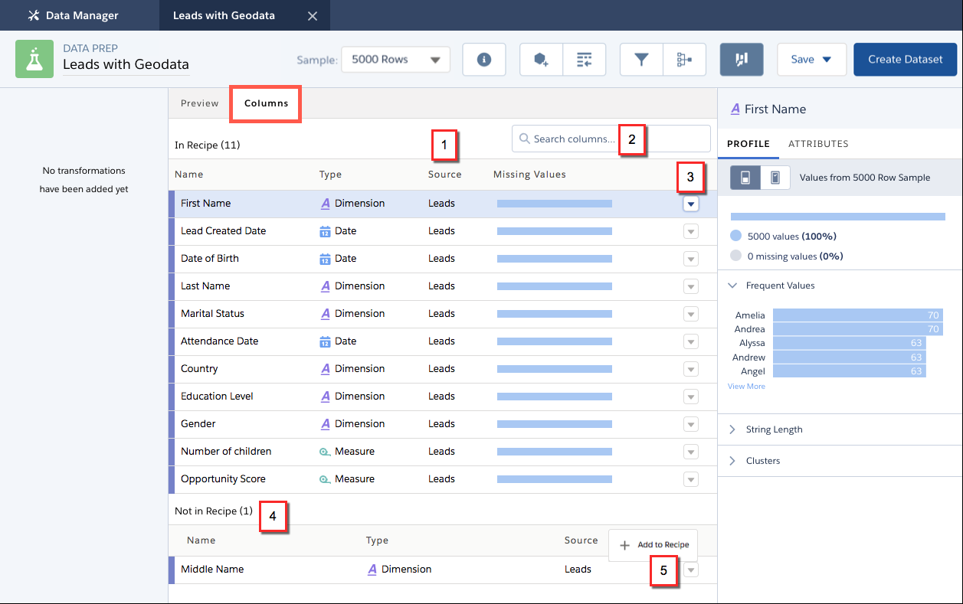Click the missing values bar for Country
963x604 pixels.
pyautogui.click(x=555, y=369)
